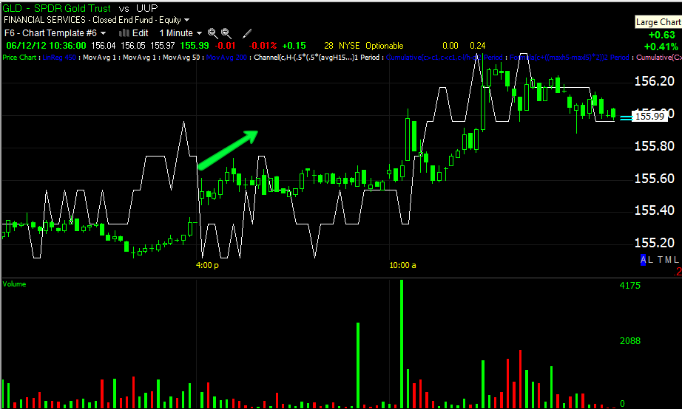Image resolution: width=682 pixels, height=409 pixels.
Task: Click the green +0.15 value
Action: tap(294, 46)
